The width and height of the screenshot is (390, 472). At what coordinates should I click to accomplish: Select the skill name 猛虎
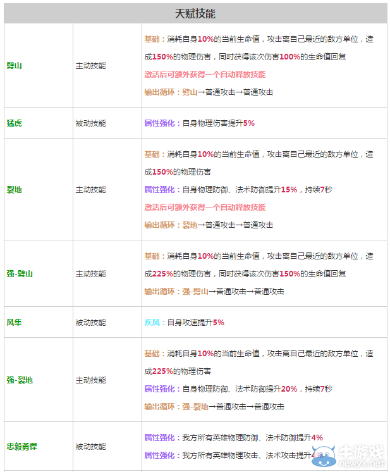[x=14, y=123]
